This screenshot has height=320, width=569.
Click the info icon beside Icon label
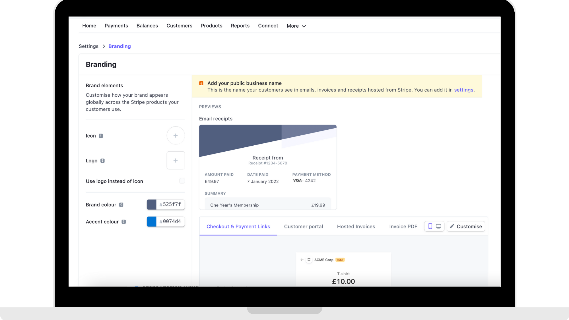(x=101, y=136)
